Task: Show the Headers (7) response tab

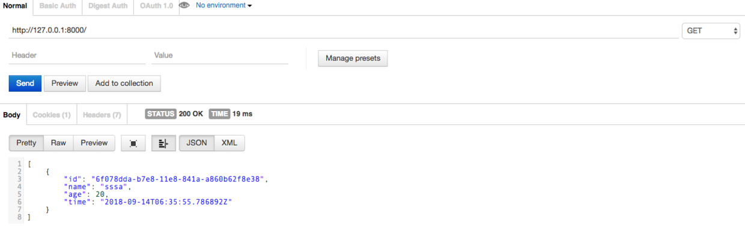Action: tap(102, 115)
